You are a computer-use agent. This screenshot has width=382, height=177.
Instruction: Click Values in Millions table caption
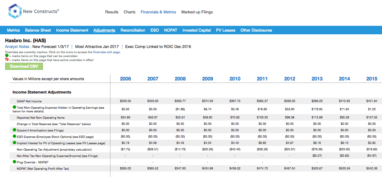(x=48, y=79)
